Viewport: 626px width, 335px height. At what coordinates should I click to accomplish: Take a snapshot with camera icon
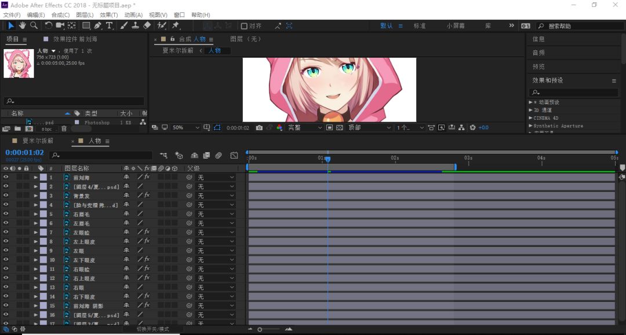point(259,127)
